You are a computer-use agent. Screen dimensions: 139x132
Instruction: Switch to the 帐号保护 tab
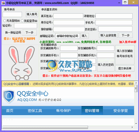coord(63,111)
